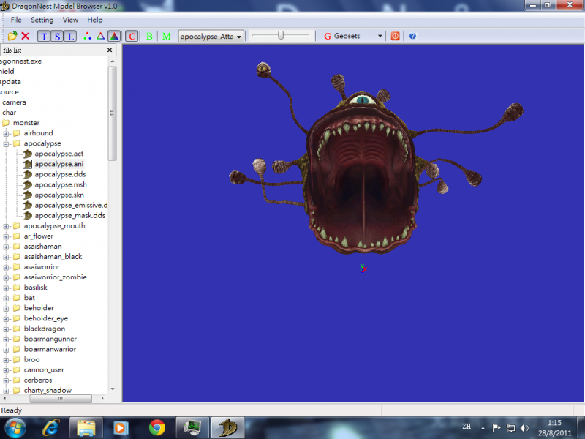Open the File menu

point(16,20)
